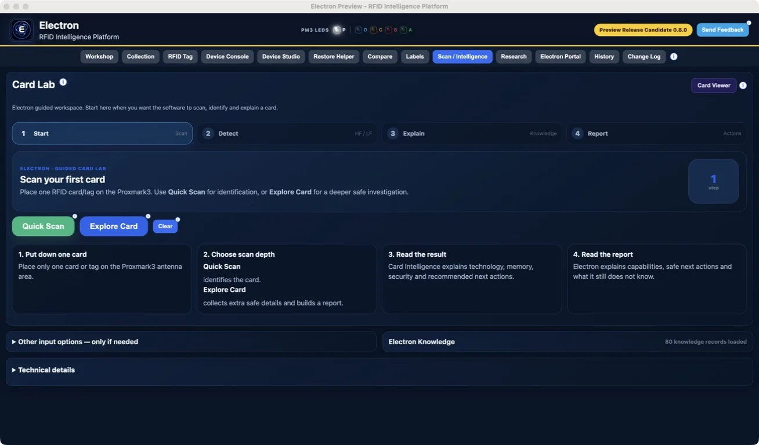Click the info icon beside Card Lab heading
This screenshot has width=759, height=445.
pos(63,82)
